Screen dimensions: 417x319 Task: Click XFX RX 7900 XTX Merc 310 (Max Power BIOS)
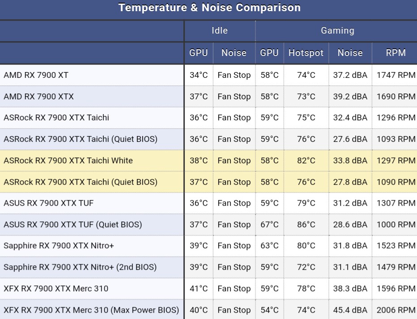click(x=91, y=310)
